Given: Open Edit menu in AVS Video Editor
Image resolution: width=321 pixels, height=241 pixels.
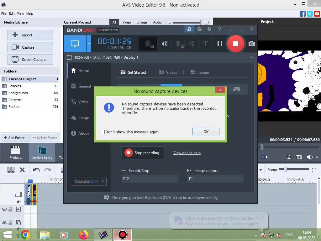Looking at the screenshot, I should pyautogui.click(x=12, y=13).
